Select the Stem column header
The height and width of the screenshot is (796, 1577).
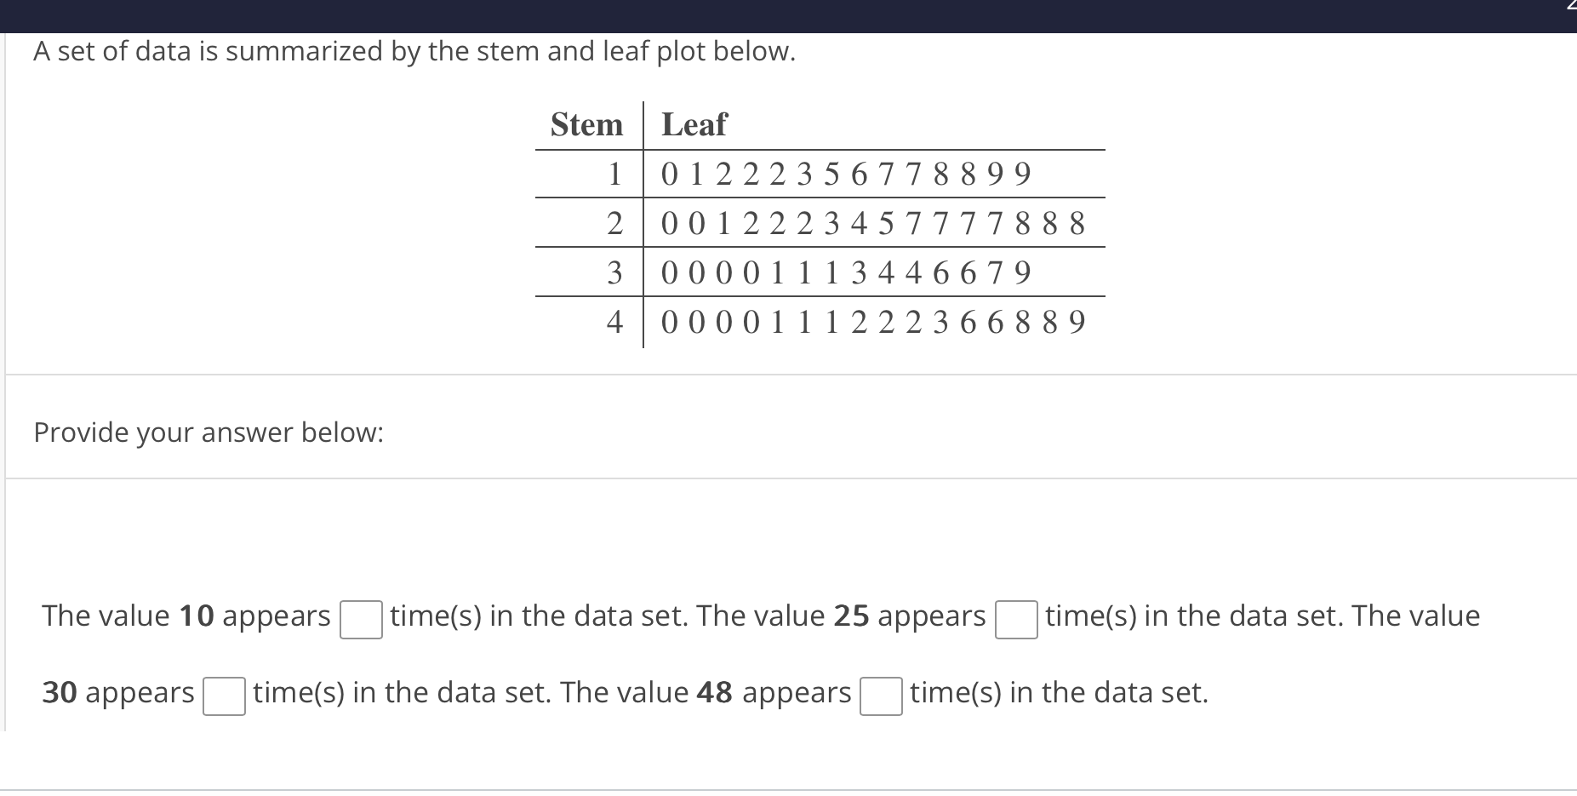point(586,125)
